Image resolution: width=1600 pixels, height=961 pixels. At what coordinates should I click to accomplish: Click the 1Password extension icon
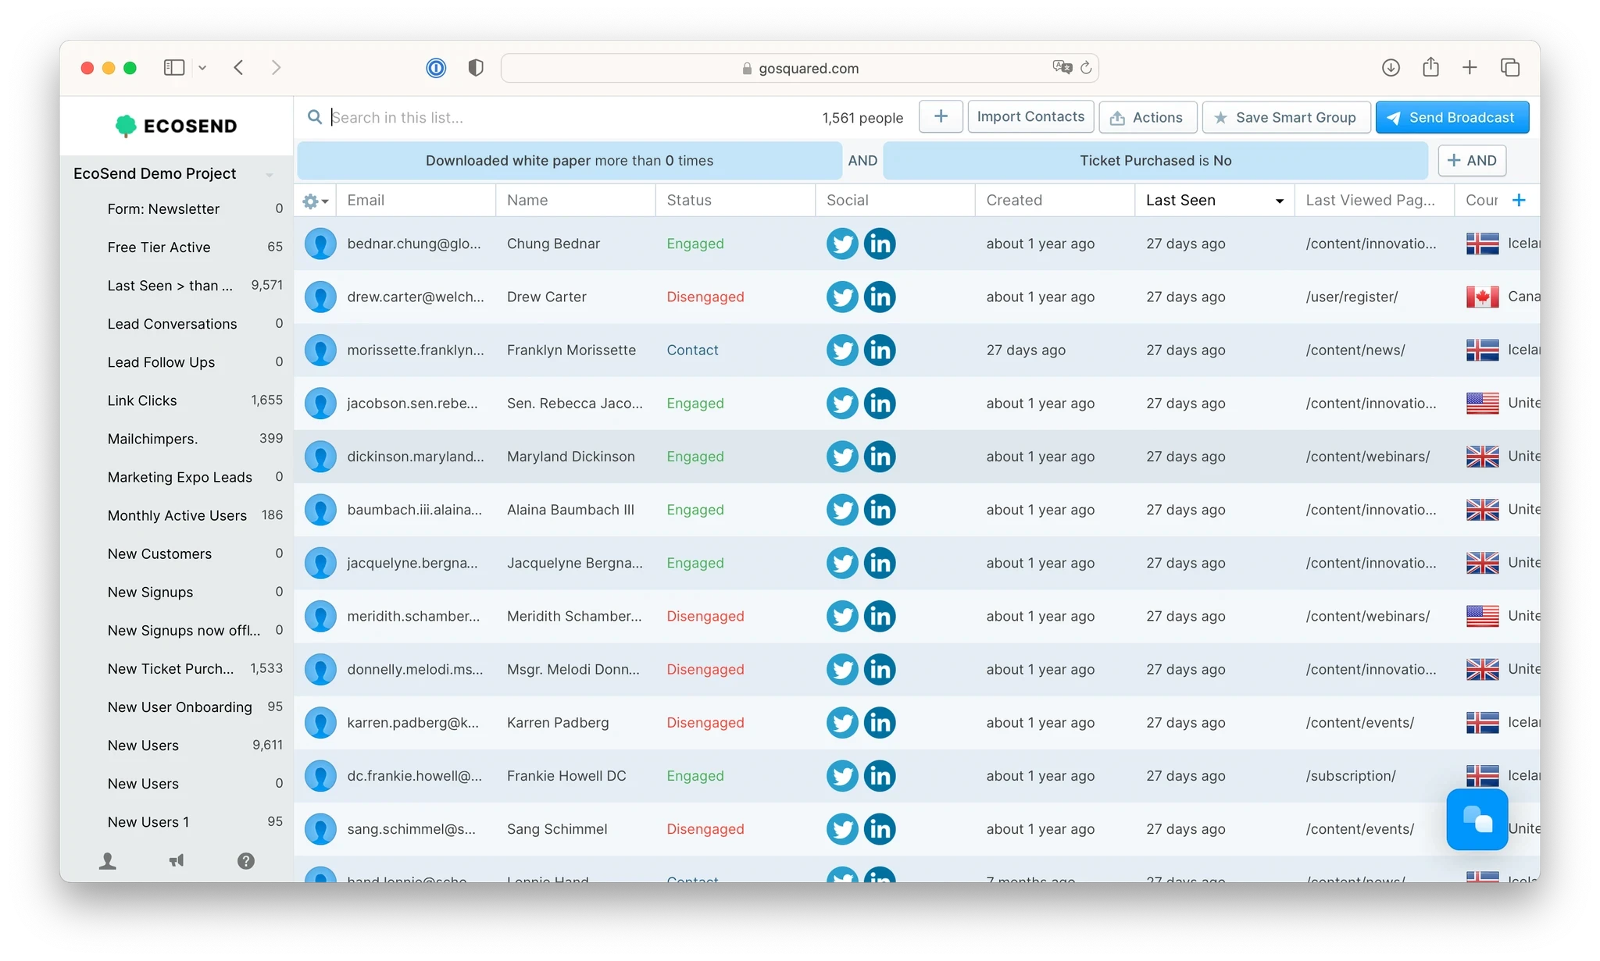coord(436,68)
